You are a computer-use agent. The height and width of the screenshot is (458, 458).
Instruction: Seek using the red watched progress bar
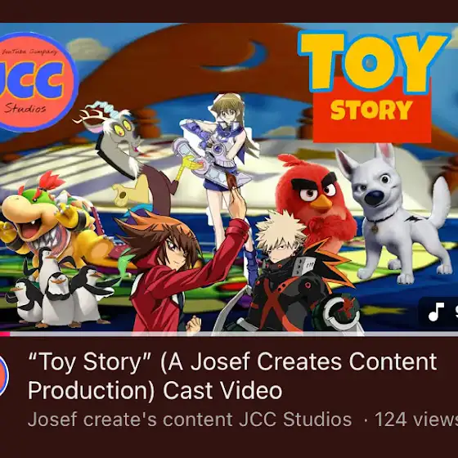pos(5,334)
